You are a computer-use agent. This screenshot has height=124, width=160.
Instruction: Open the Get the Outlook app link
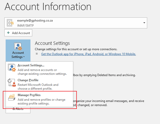pos(89,54)
